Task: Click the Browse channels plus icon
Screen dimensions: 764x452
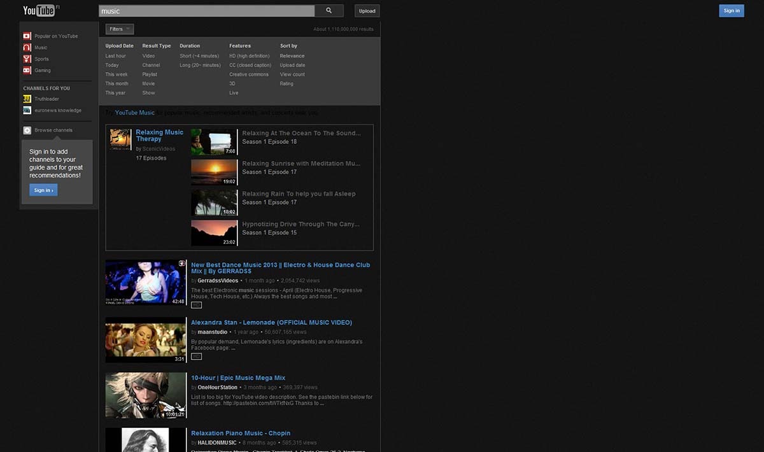Action: click(x=27, y=131)
